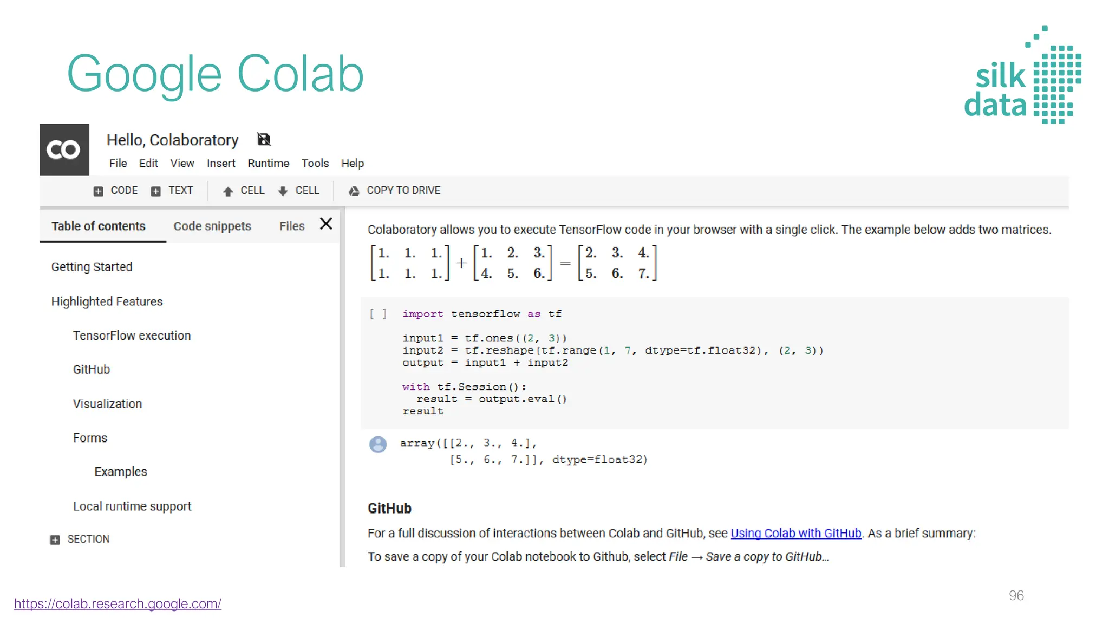
Task: Go to Visualization entry
Action: (107, 404)
